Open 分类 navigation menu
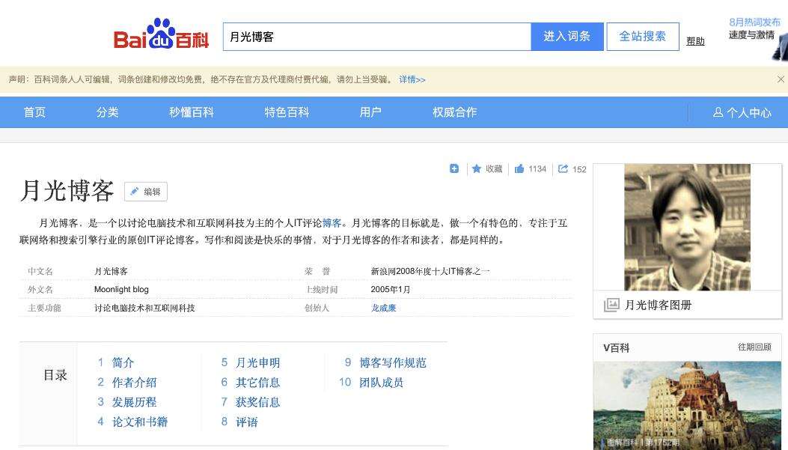788x450 pixels. tap(108, 112)
